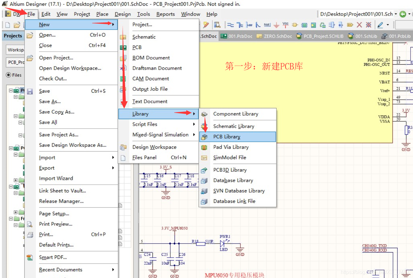Click Print Preview... menu entry

coord(56,224)
